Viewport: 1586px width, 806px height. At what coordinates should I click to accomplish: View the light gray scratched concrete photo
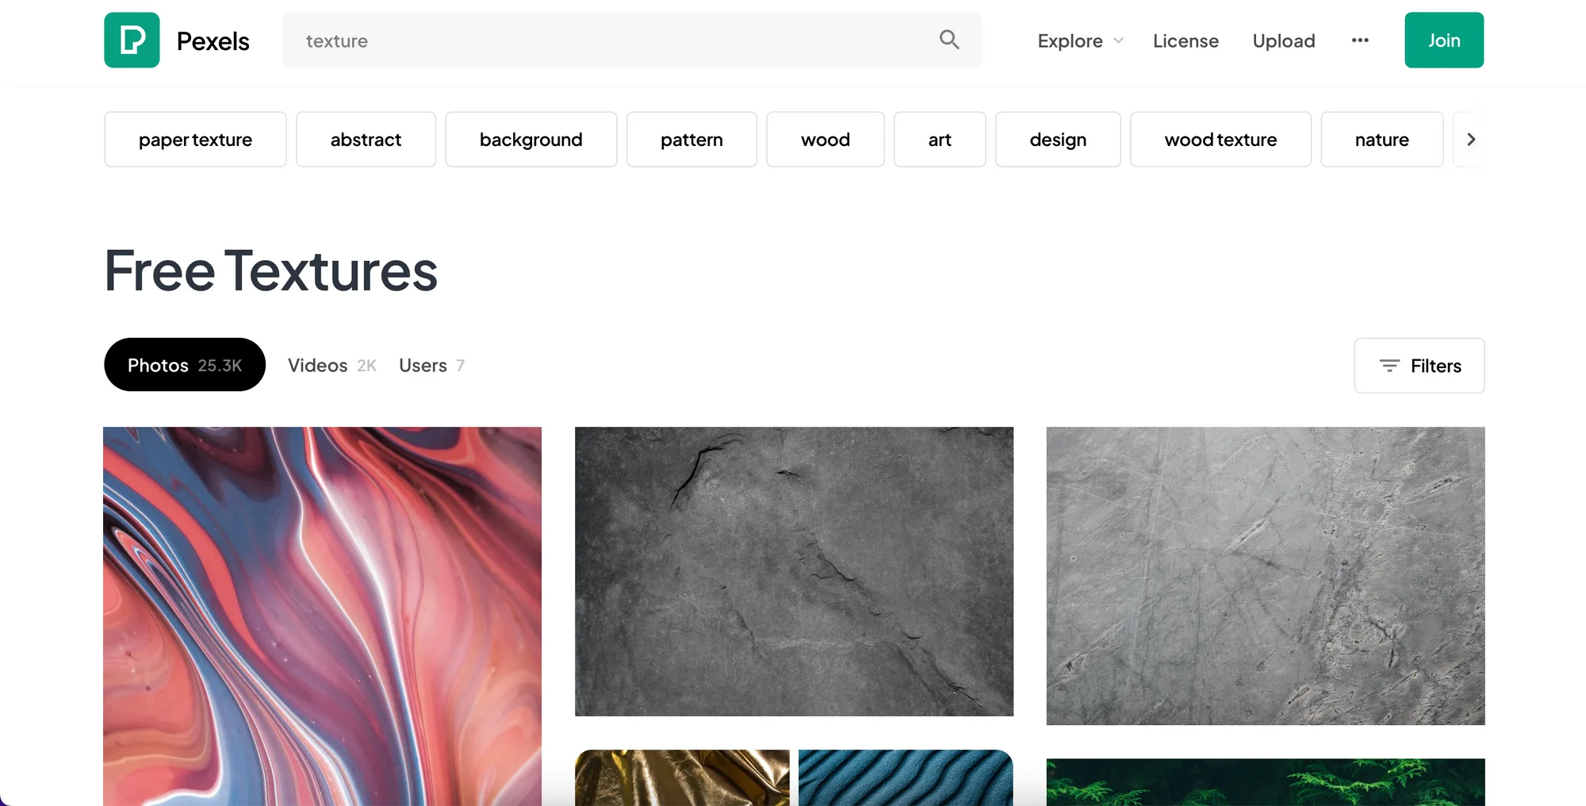(1265, 576)
